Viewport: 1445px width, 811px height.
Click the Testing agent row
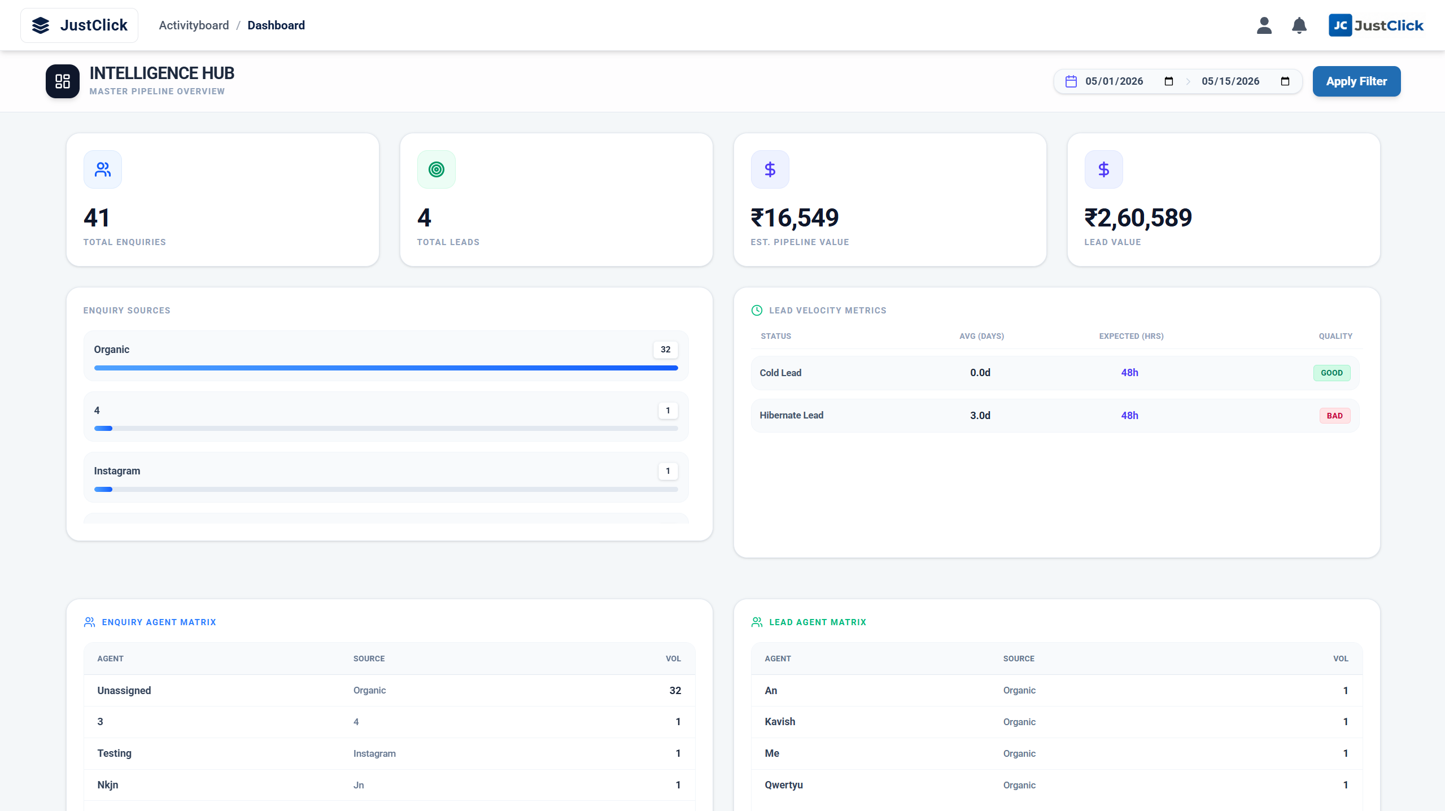tap(390, 753)
